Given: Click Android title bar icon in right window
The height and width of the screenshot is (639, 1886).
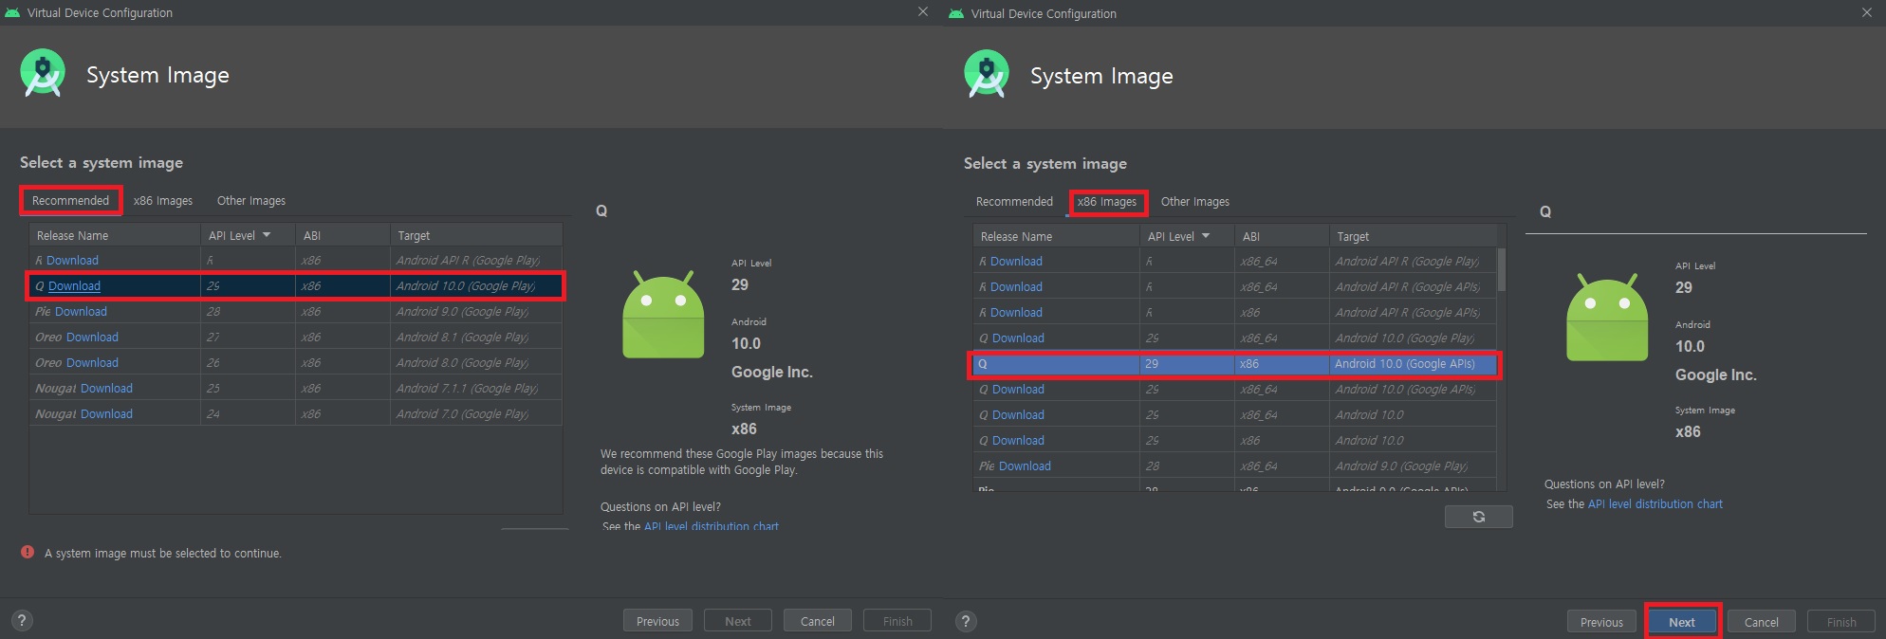Looking at the screenshot, I should coord(956,13).
